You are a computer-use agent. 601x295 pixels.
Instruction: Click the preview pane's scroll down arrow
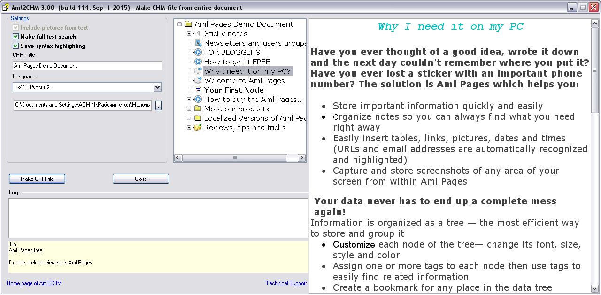595,288
